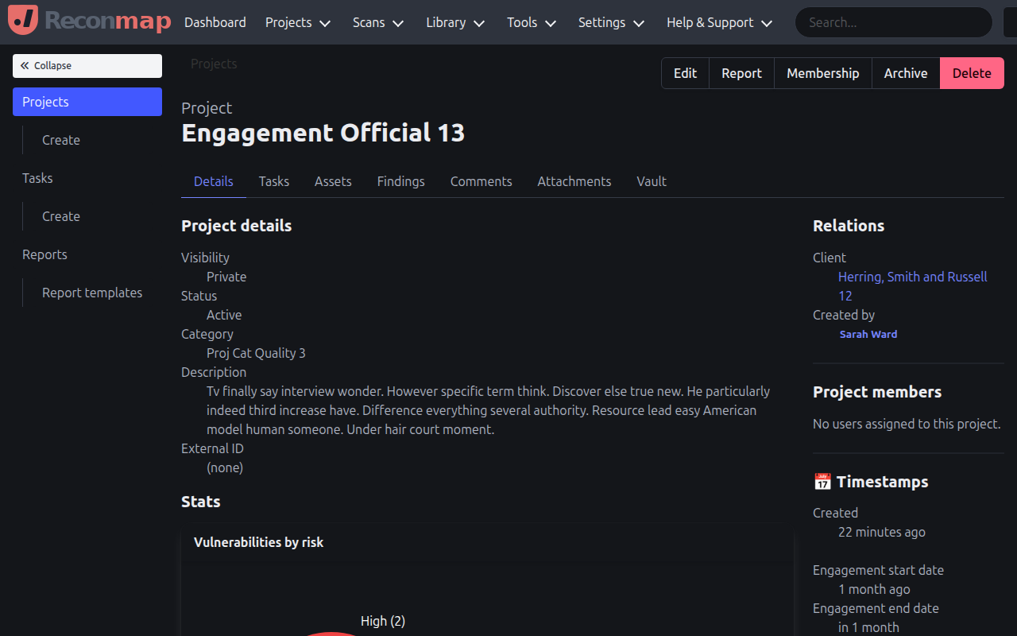This screenshot has width=1017, height=636.
Task: Collapse the left sidebar navigation
Action: coord(87,65)
